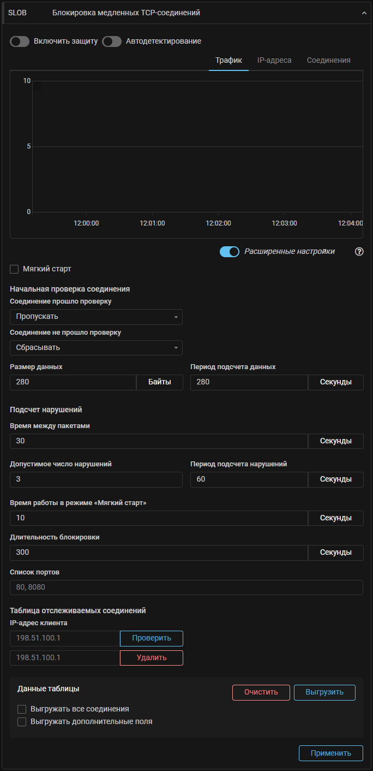Click the Очистить button
The width and height of the screenshot is (373, 771).
[261, 692]
